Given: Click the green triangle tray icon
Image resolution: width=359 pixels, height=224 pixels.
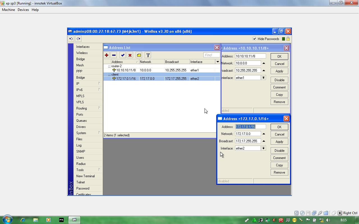Looking at the screenshot, I should (x=254, y=220).
